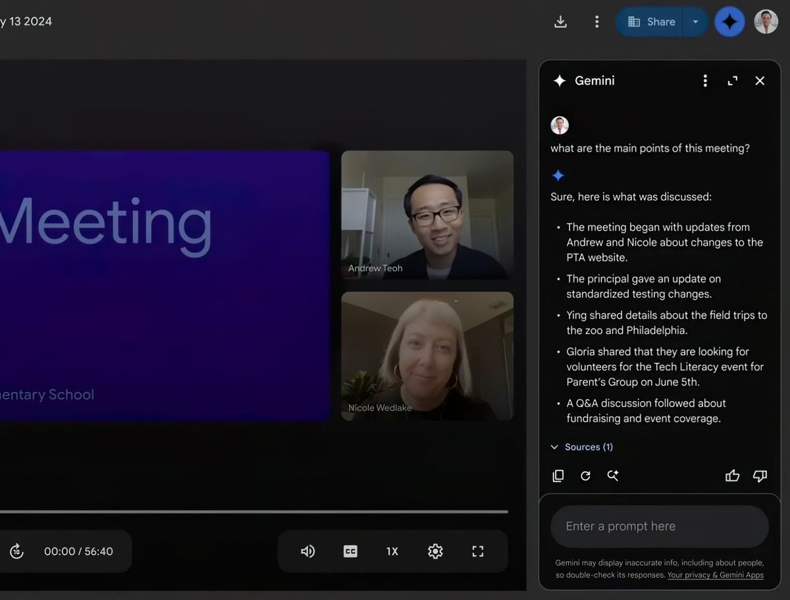Focus the 'Enter a prompt here' field

(660, 526)
